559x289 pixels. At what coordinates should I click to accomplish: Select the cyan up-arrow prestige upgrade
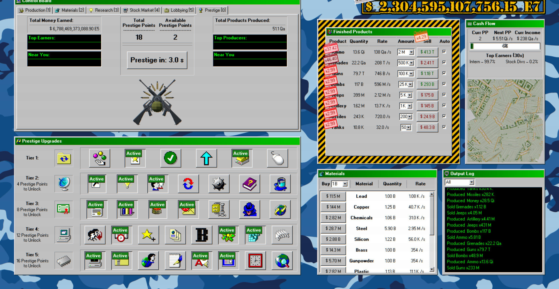206,158
